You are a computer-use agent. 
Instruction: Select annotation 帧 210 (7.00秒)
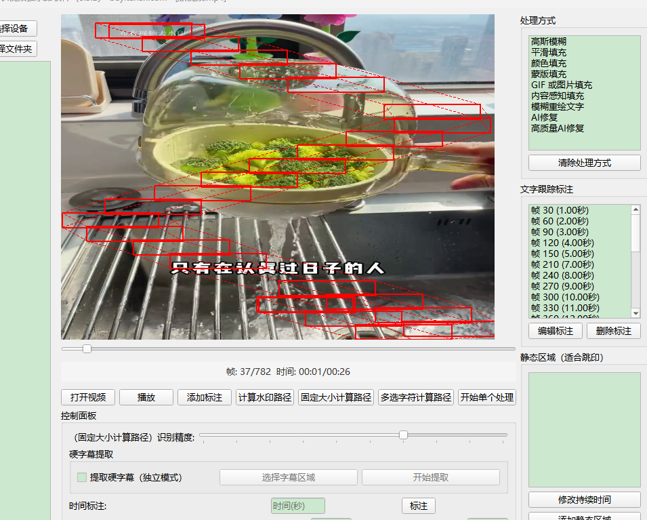click(x=562, y=264)
